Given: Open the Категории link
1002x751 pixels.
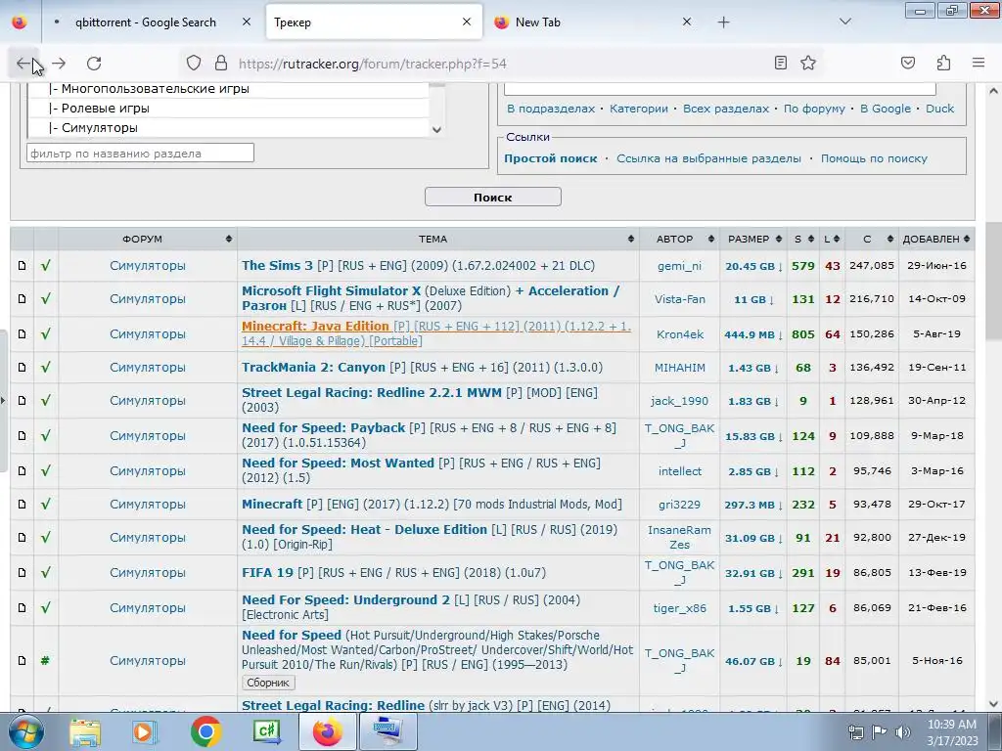Looking at the screenshot, I should click(x=638, y=109).
